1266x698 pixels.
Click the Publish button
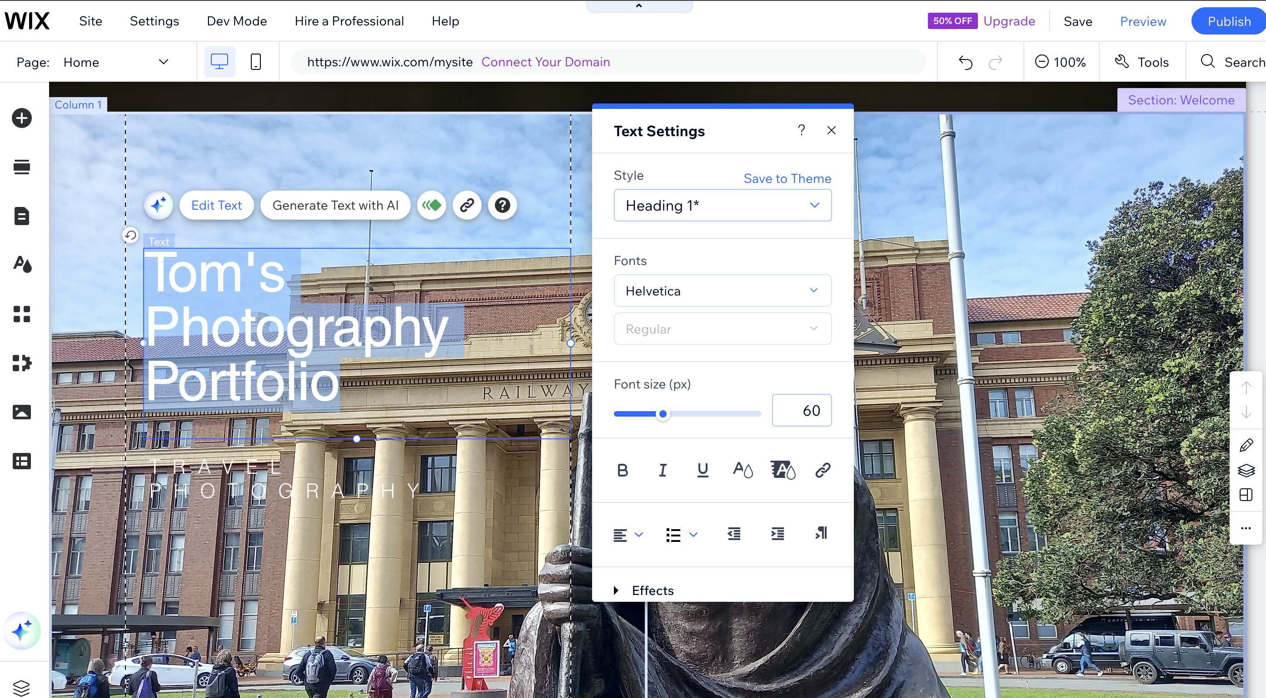point(1229,21)
